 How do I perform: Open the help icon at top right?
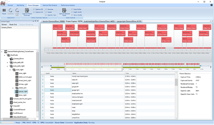pos(212,5)
